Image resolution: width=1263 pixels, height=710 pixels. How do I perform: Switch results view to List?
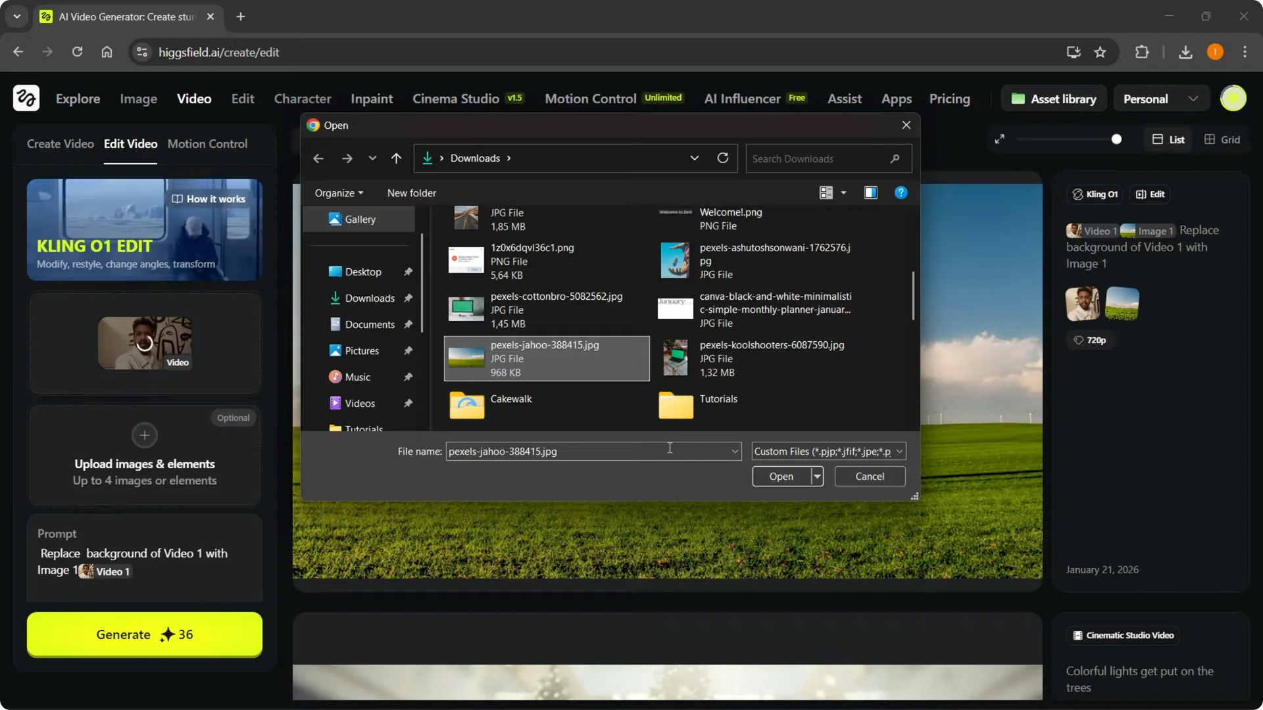1168,139
